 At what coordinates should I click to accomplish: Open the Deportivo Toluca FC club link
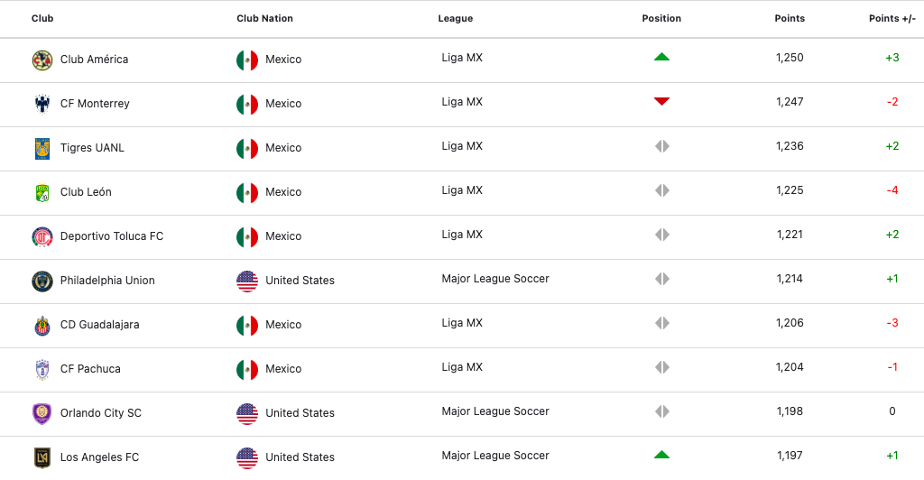112,236
